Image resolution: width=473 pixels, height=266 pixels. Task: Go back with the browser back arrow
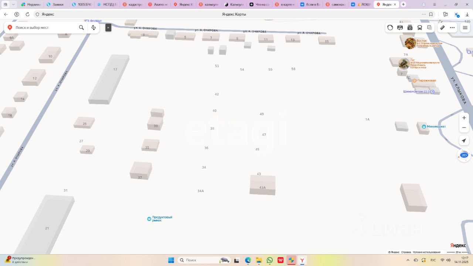click(6, 14)
